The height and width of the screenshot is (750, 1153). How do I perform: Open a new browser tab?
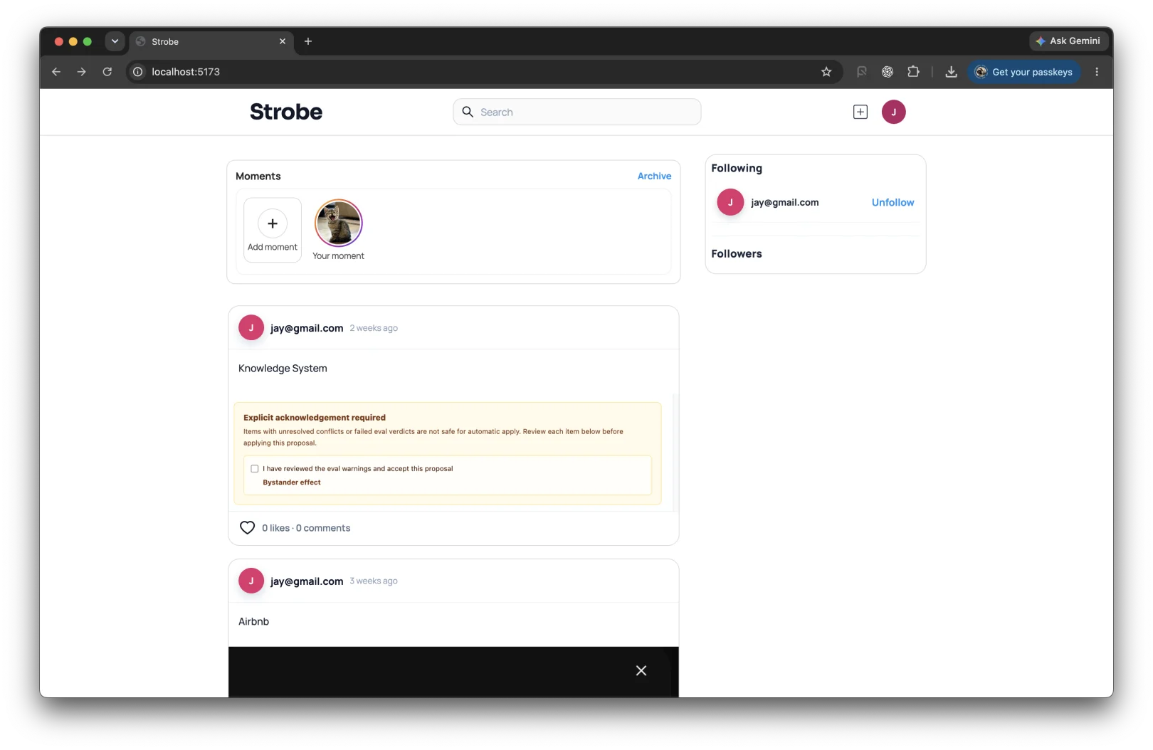pyautogui.click(x=308, y=41)
